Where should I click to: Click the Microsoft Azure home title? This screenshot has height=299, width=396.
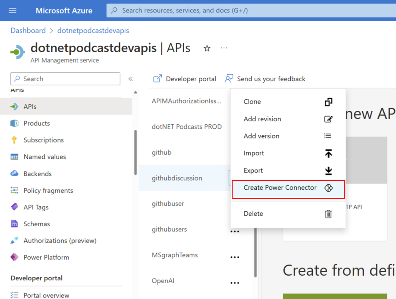(64, 11)
